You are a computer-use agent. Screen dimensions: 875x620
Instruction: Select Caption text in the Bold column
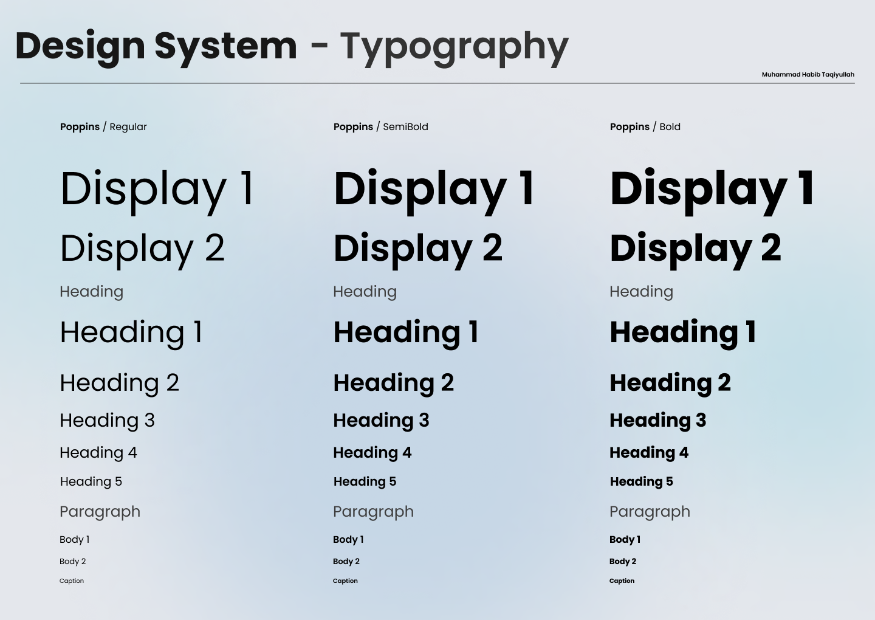622,581
